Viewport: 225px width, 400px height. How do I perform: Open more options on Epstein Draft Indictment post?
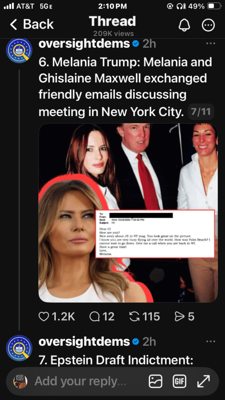pyautogui.click(x=211, y=341)
